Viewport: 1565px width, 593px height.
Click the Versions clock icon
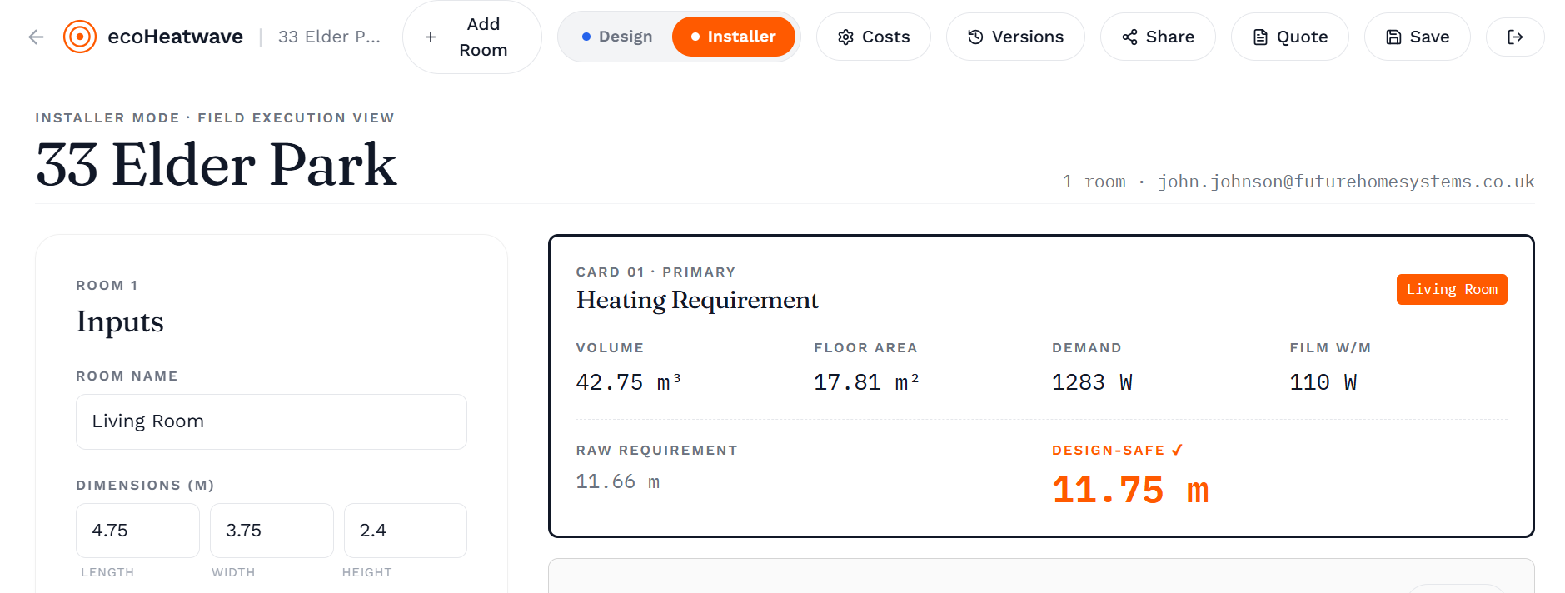click(x=975, y=37)
